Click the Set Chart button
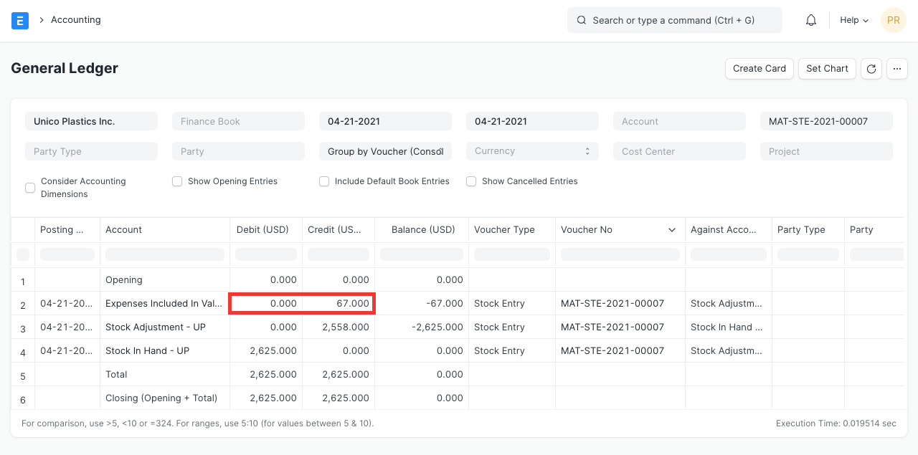 click(x=826, y=68)
